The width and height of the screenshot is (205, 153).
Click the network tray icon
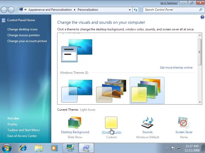coord(179,148)
